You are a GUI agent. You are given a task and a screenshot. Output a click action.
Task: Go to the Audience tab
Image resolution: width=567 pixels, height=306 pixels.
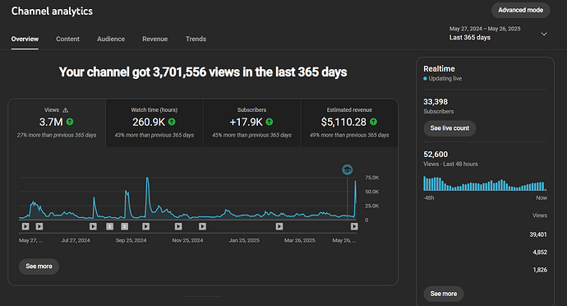111,39
